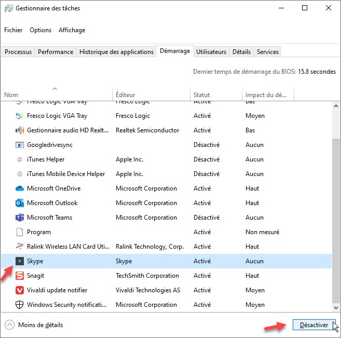Viewport: 341px width, 338px height.
Task: Open the Fichier menu
Action: coord(13,30)
